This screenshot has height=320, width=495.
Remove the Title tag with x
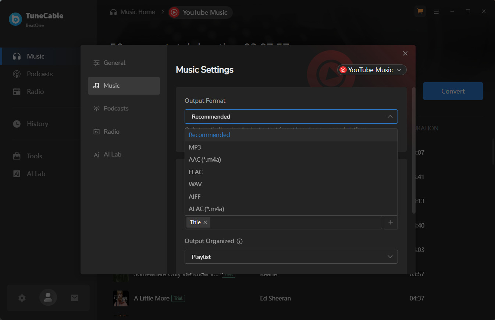tap(205, 222)
